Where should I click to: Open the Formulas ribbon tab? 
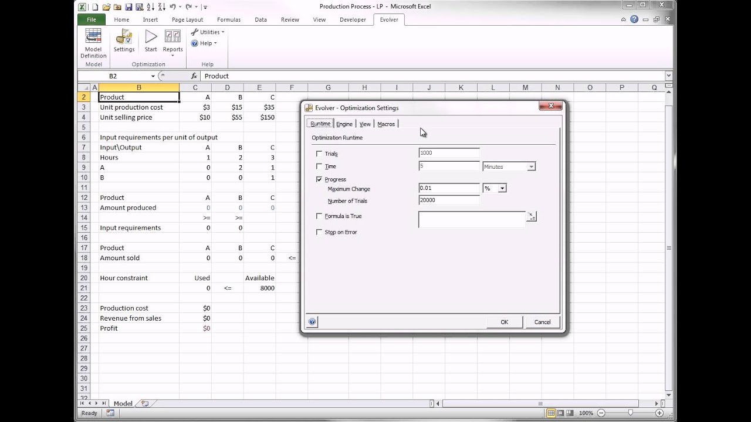point(229,19)
